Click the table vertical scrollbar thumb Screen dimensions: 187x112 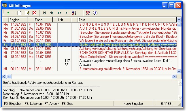[x=179, y=24]
